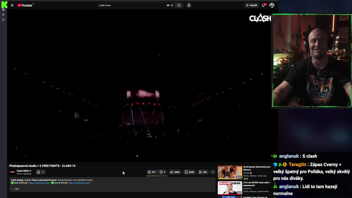The height and width of the screenshot is (198, 352).
Task: Open 'Nové Epstein dokumenty jsou šílenost' title
Action: click(257, 168)
